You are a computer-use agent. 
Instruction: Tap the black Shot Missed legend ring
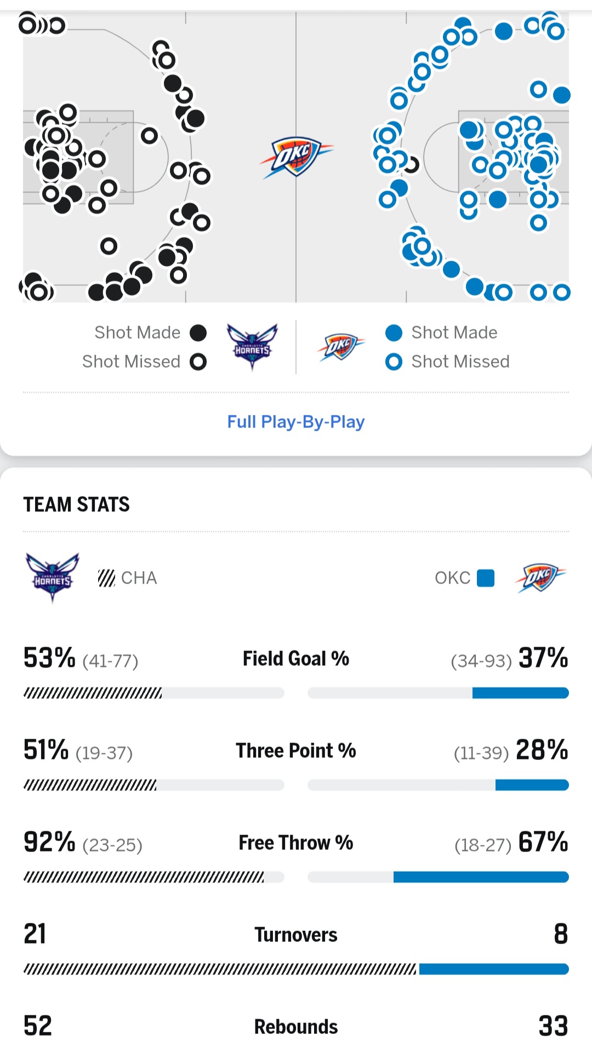[198, 362]
